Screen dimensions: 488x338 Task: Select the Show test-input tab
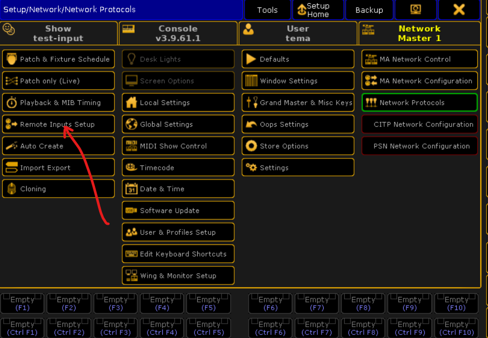pos(59,33)
